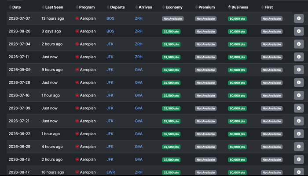
Task: Sort by Program column header
Action: (85, 7)
